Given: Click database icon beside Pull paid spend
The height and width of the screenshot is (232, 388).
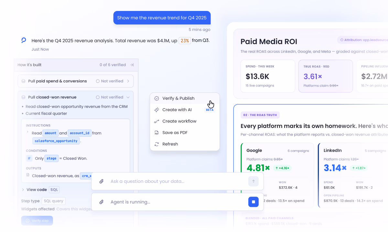Looking at the screenshot, I should [24, 81].
